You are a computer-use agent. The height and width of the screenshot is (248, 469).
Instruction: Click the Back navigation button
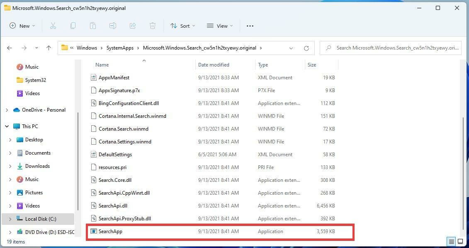click(x=10, y=48)
